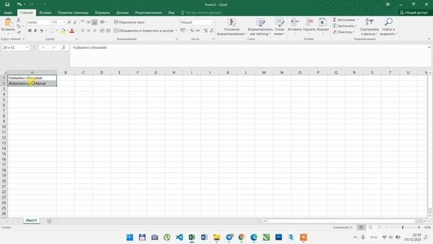Open the font size 11 dropdown
433x244 pixels.
64,22
